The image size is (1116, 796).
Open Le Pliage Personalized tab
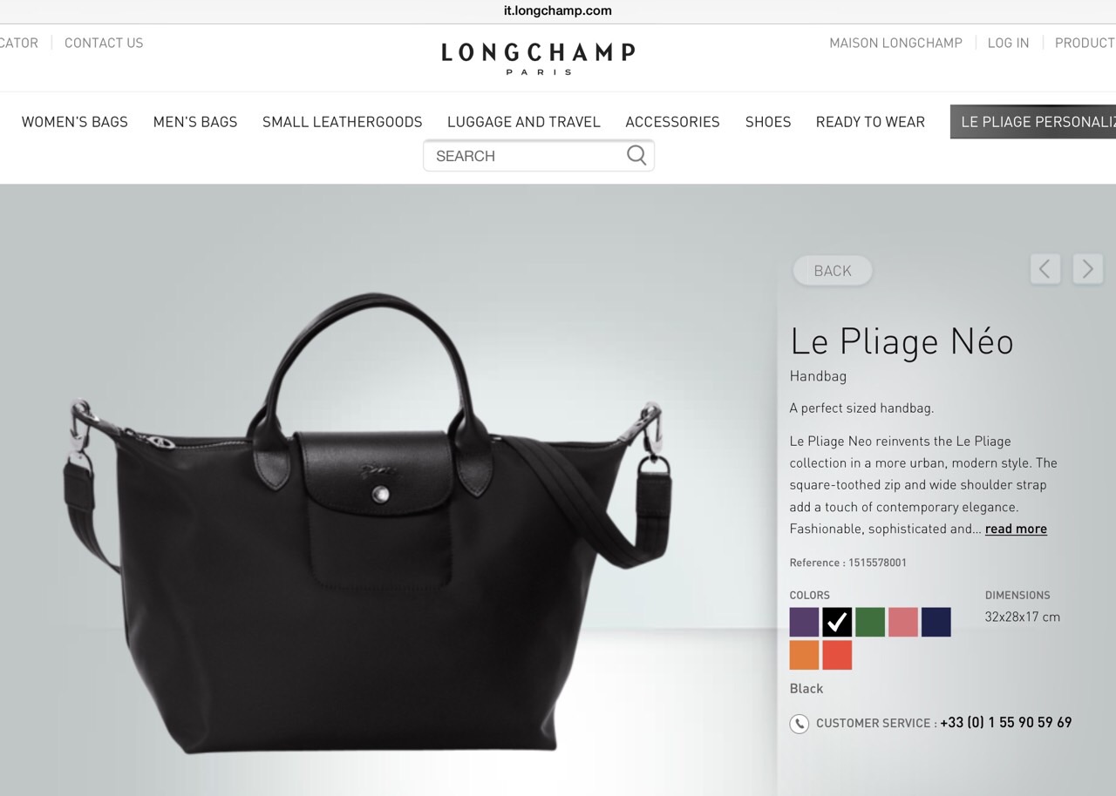tap(1033, 122)
